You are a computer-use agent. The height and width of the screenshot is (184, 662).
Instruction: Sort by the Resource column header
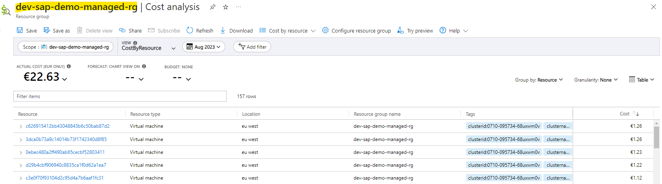click(x=28, y=114)
